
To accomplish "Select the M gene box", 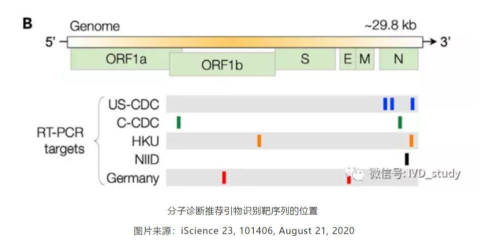I will (x=365, y=58).
